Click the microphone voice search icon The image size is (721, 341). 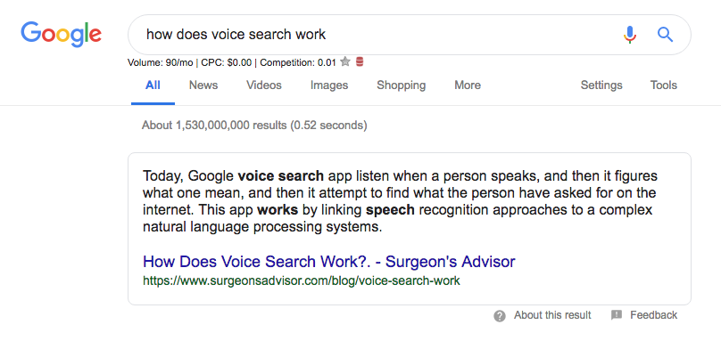coord(630,35)
